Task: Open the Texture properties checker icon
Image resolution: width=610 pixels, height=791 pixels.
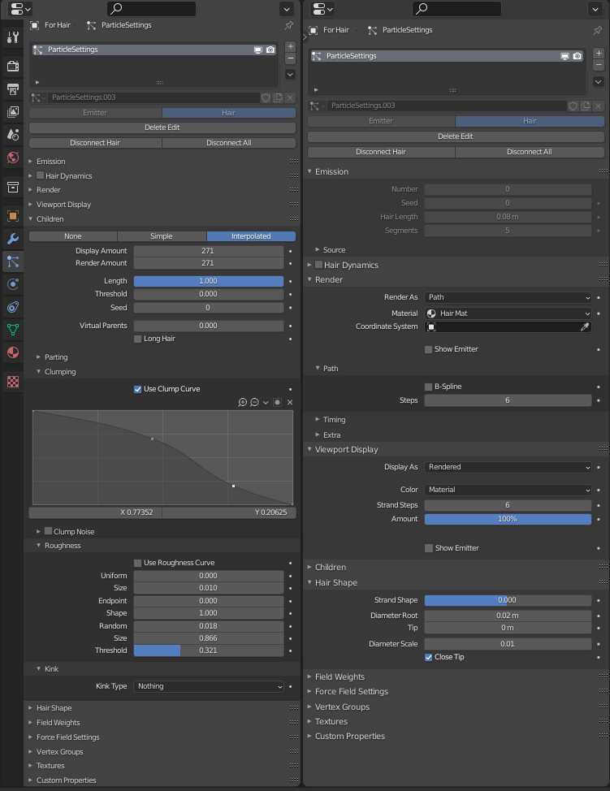Action: [x=12, y=382]
